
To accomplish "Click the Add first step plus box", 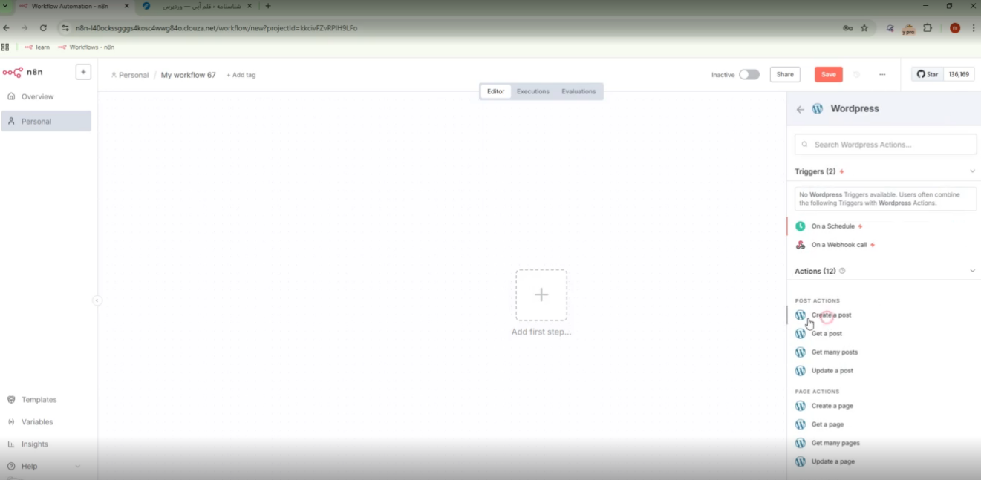I will (541, 295).
